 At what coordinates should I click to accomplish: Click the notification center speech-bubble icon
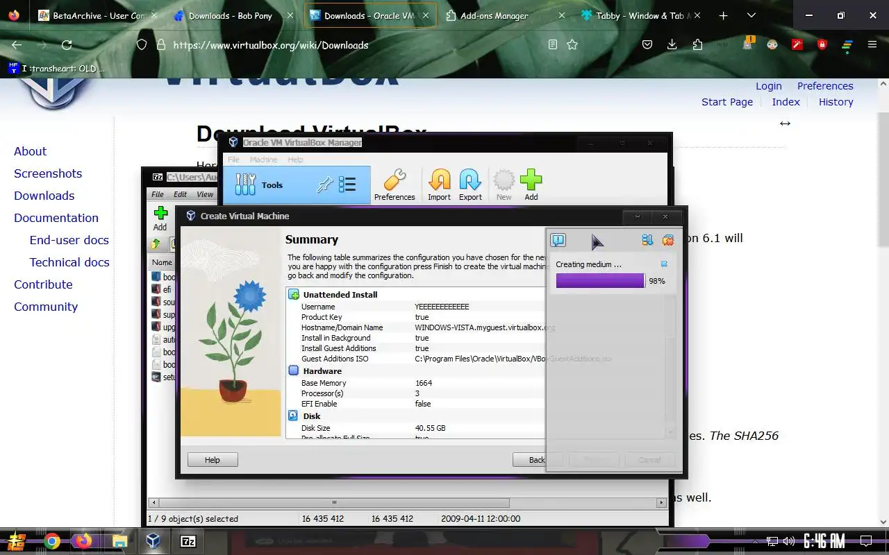point(558,240)
